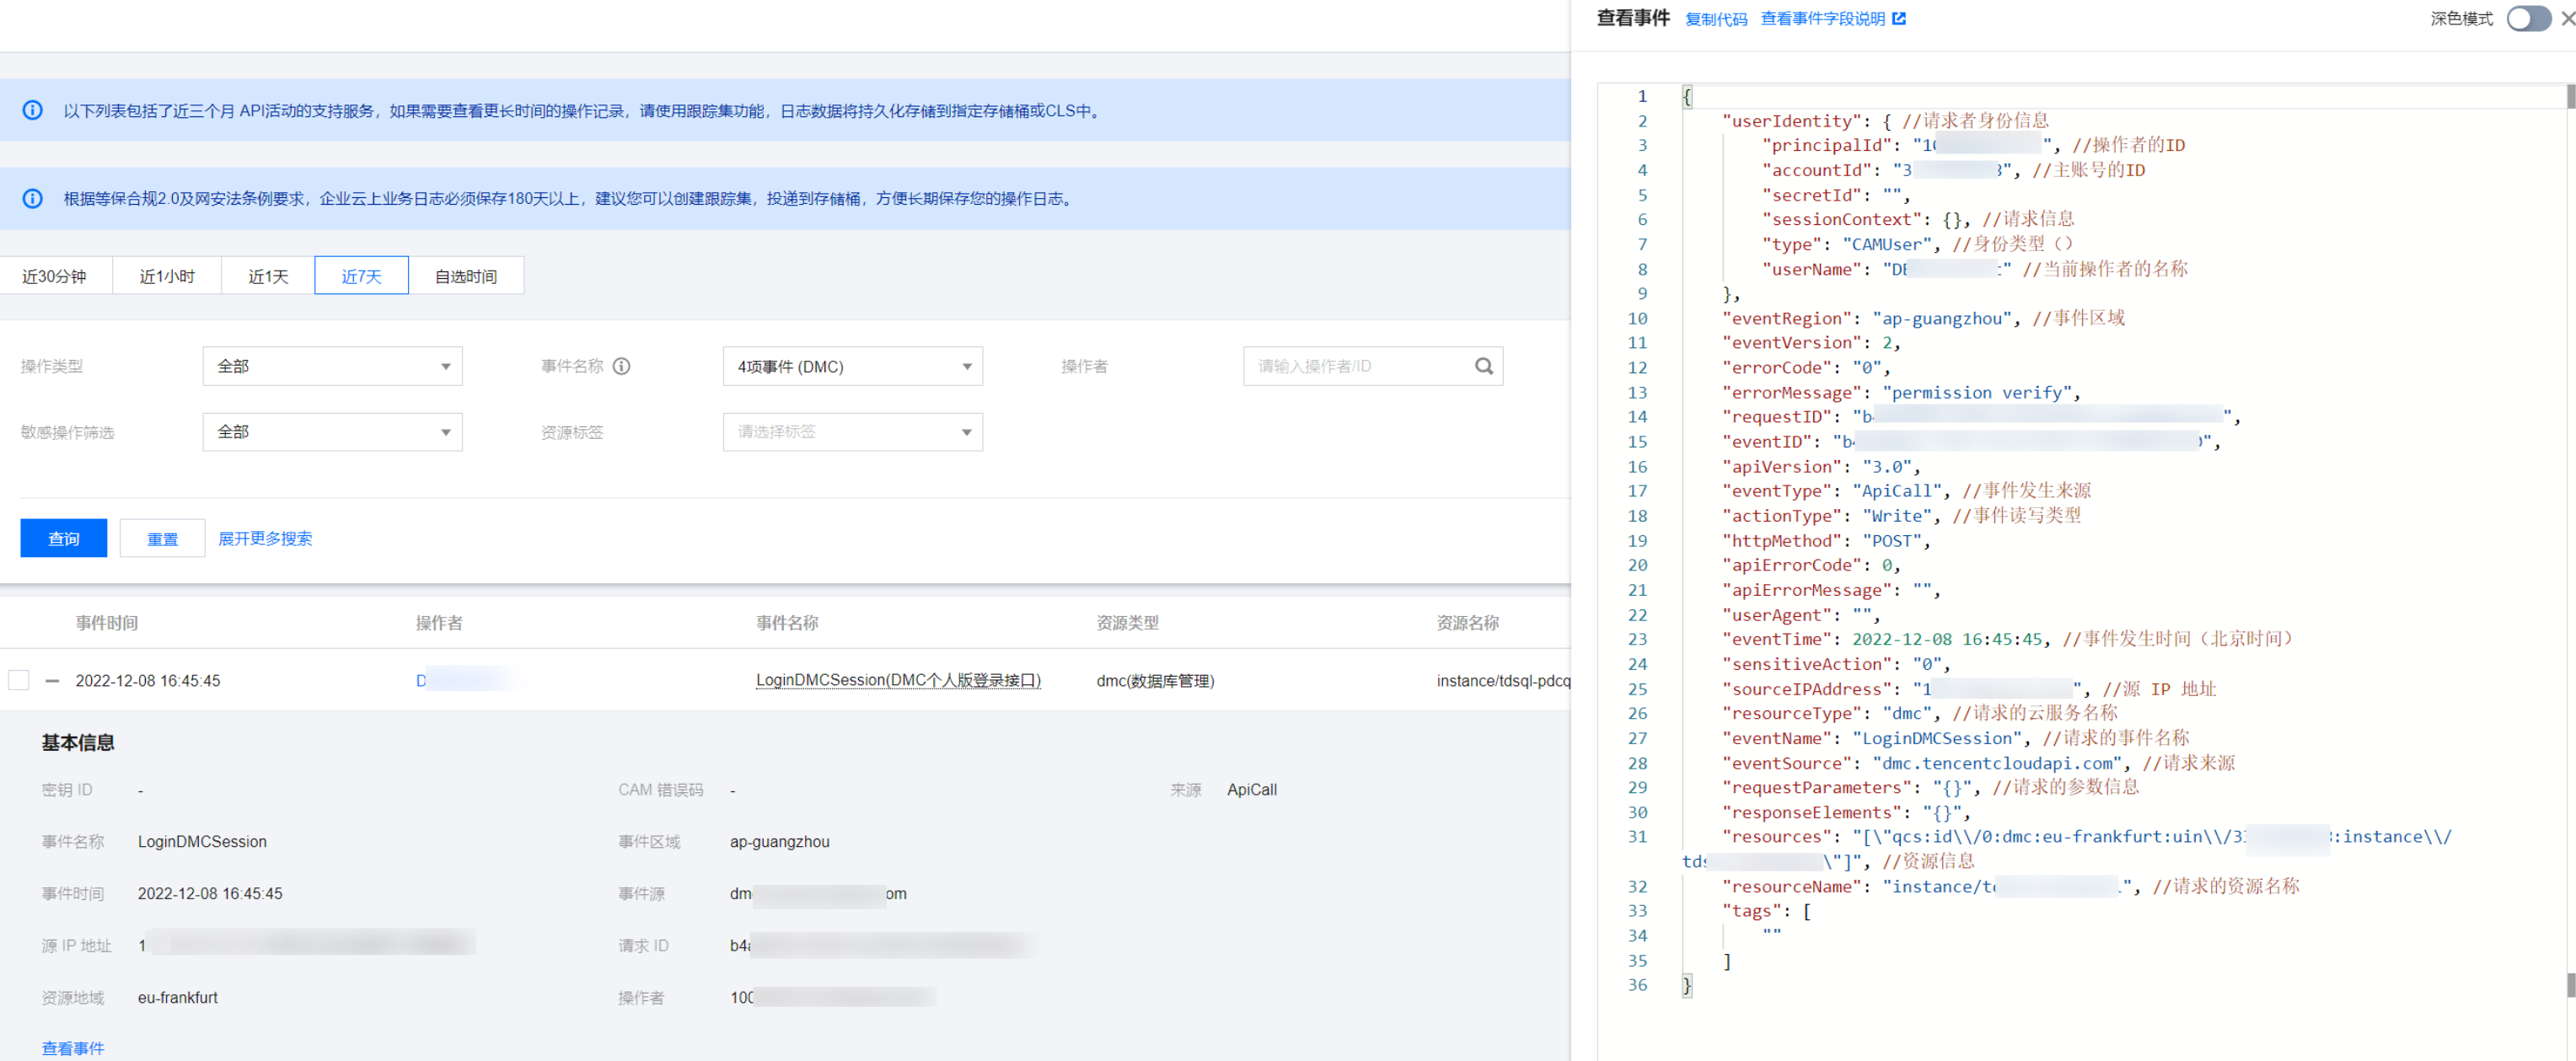
Task: Click the 复制代码 copy code link
Action: [x=1716, y=19]
